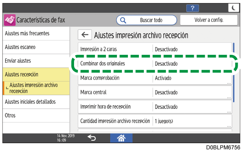Select Ajustes más frecuentes menu item
Image resolution: width=242 pixels, height=151 pixels.
[x=36, y=34]
